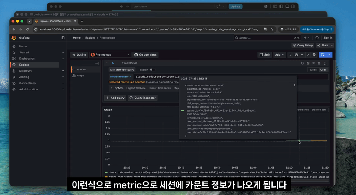Screen dimensions: 356x195
Task: Bookmark page with star icon
Action: click(x=272, y=30)
